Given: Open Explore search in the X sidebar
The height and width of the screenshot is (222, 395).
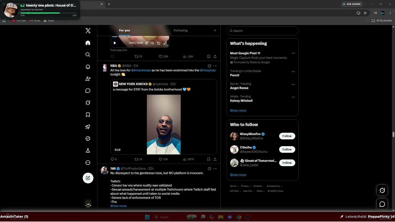Looking at the screenshot, I should point(88,55).
